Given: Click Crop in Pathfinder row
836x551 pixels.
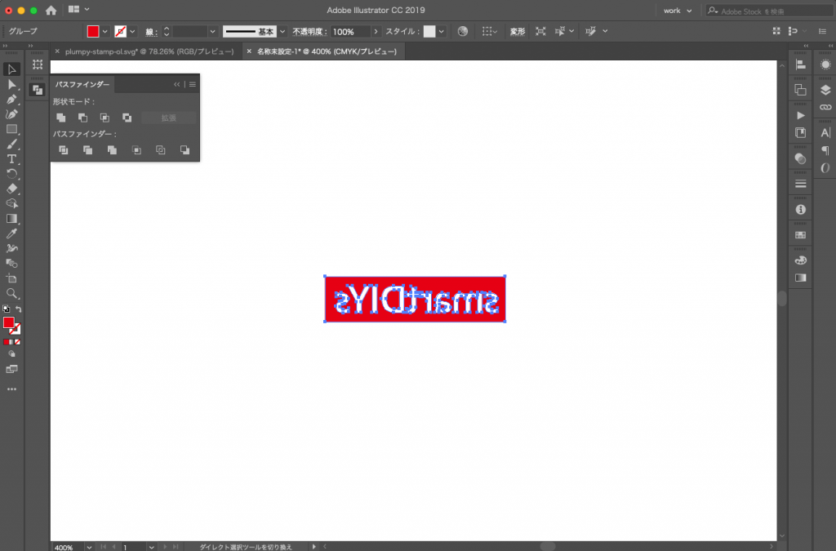Looking at the screenshot, I should pyautogui.click(x=136, y=150).
